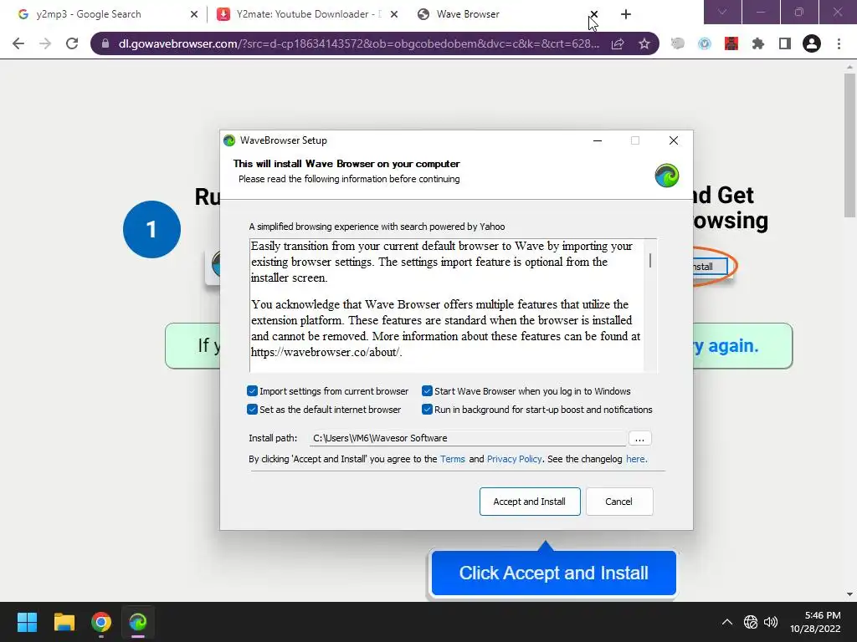The image size is (857, 642).
Task: Uncheck Run in background for start-up boost
Action: pos(427,410)
